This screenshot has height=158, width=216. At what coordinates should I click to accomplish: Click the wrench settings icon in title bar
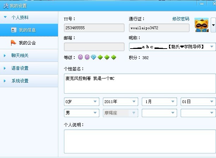pyautogui.click(x=6, y=6)
